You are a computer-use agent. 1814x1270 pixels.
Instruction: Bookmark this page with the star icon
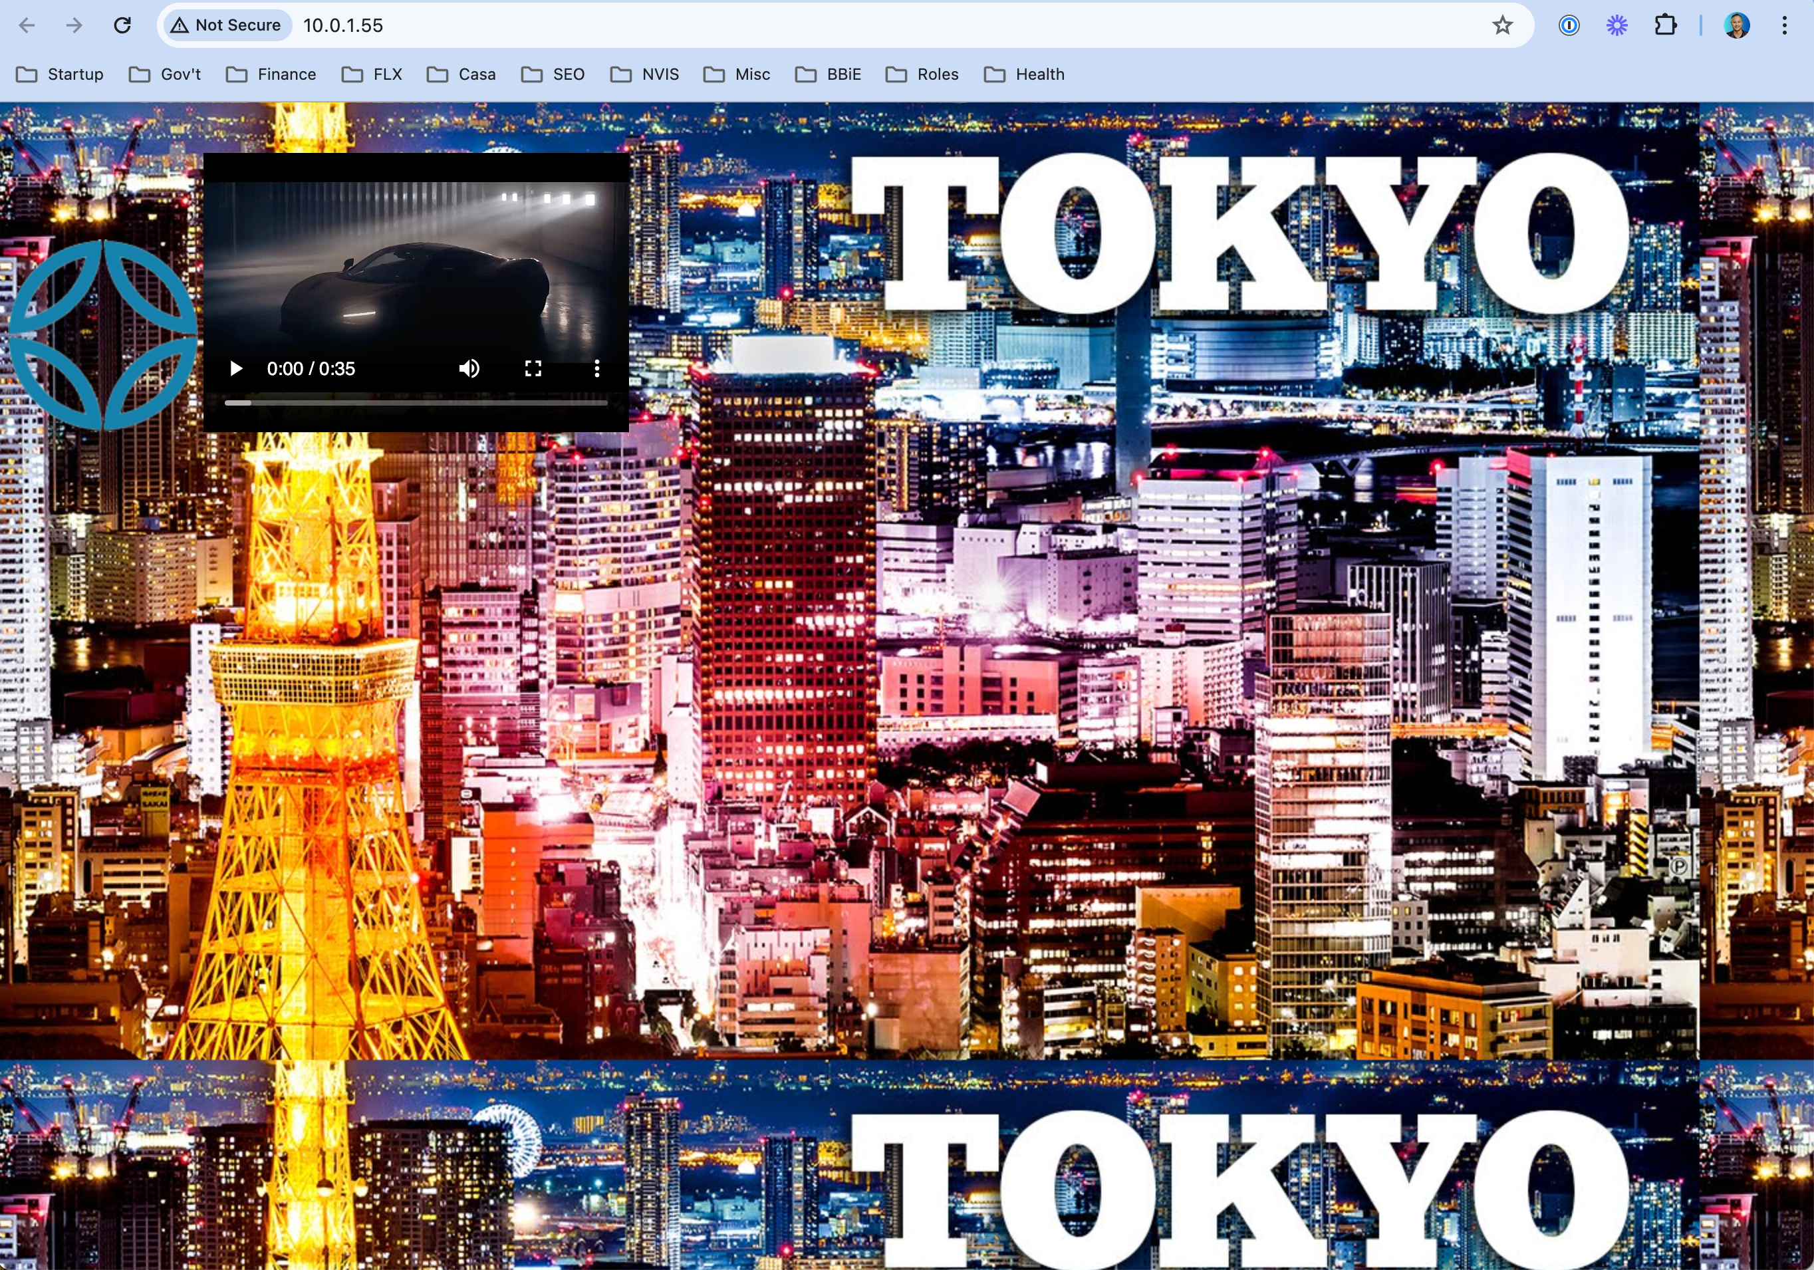(1502, 25)
